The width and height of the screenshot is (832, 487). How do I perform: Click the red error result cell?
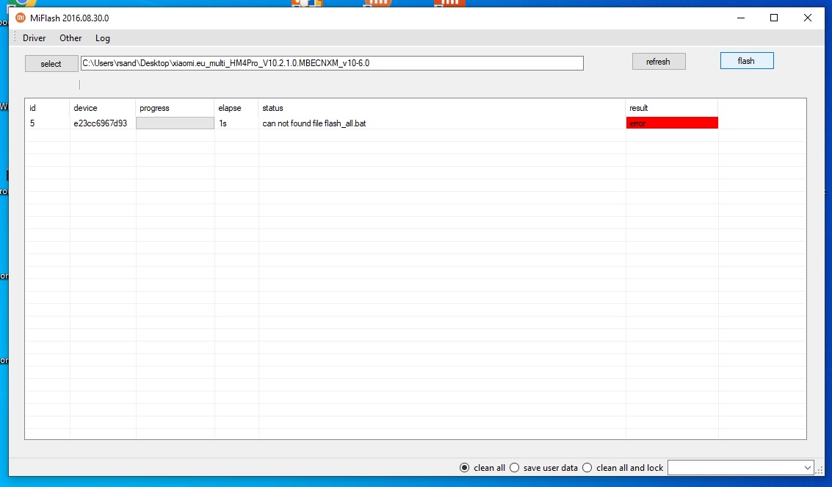coord(671,123)
